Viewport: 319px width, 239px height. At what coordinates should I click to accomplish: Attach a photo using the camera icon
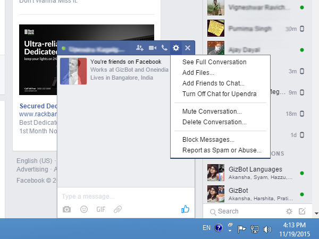(66, 209)
